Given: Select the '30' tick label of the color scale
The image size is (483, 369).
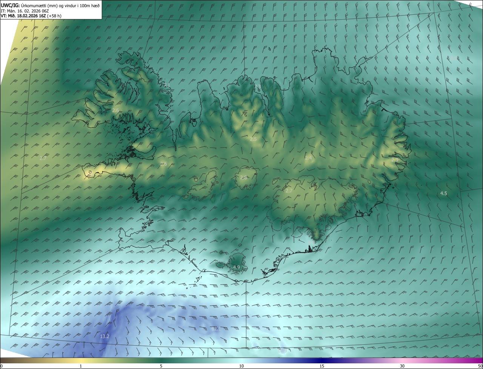Looking at the screenshot, I should (x=402, y=366).
